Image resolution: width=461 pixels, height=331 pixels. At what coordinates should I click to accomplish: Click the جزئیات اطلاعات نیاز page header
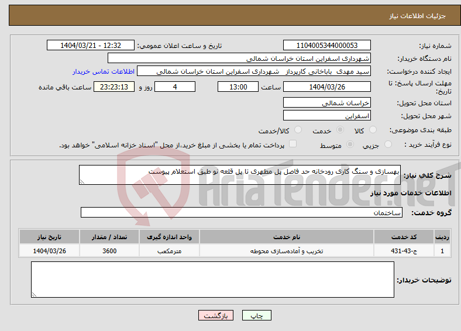[x=418, y=16]
